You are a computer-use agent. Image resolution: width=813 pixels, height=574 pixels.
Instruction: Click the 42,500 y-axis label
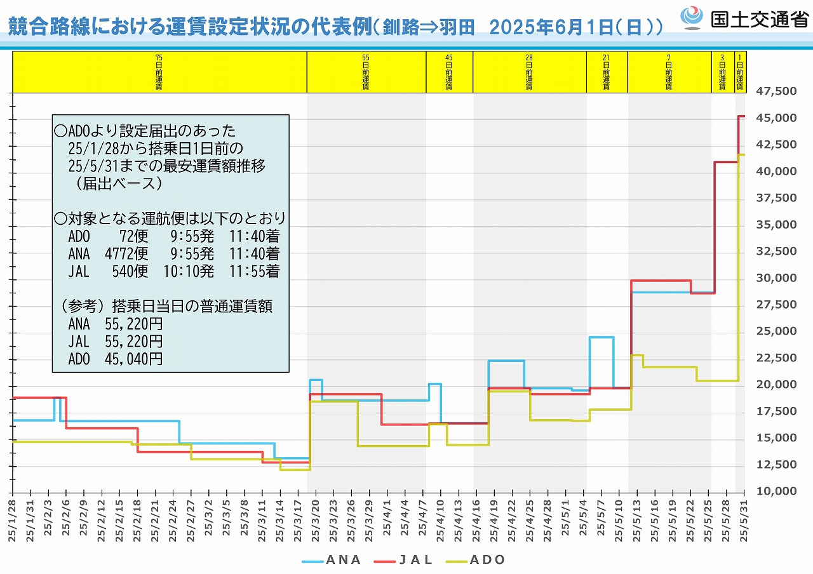(776, 145)
